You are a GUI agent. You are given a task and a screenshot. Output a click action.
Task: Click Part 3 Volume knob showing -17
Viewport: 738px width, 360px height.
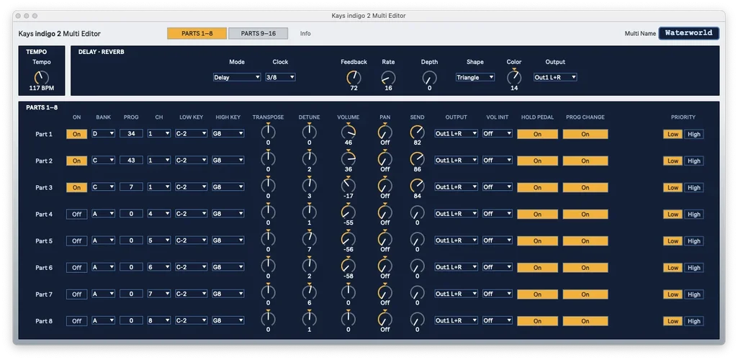pos(348,186)
